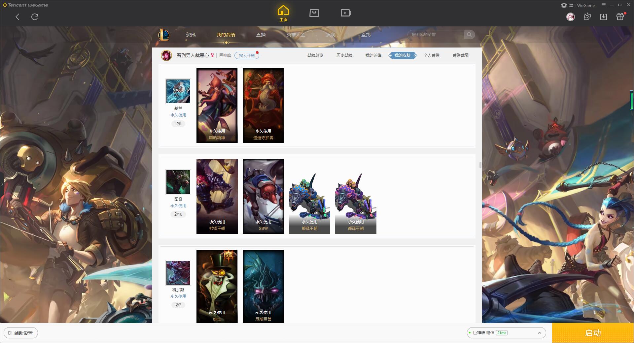
Task: Open the video live icon in top bar
Action: point(346,13)
